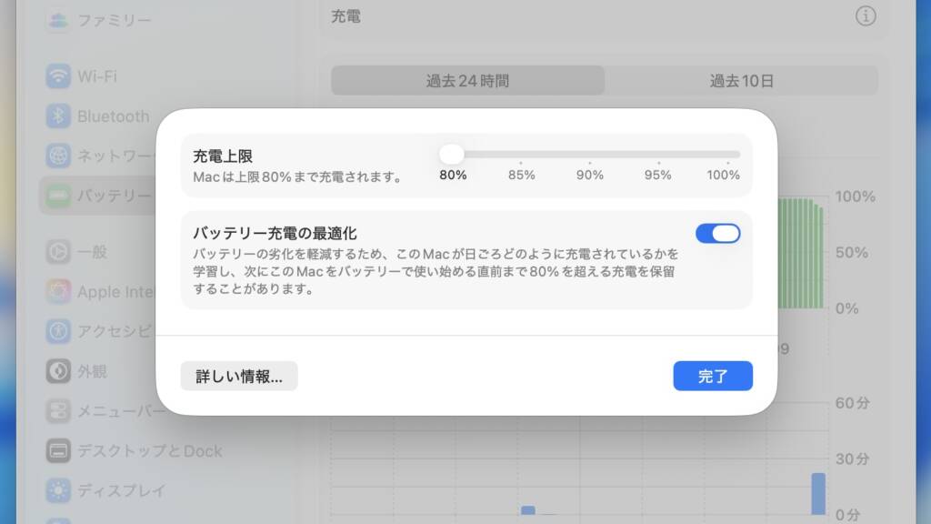Click the charge limit slider knob at 80%
This screenshot has height=524, width=931.
pos(452,155)
